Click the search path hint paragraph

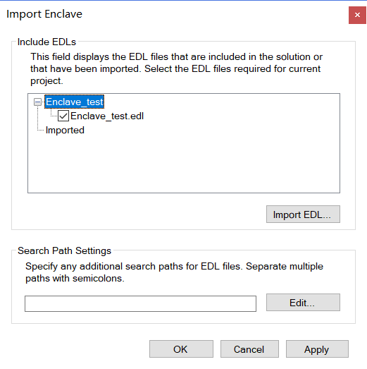(x=174, y=272)
